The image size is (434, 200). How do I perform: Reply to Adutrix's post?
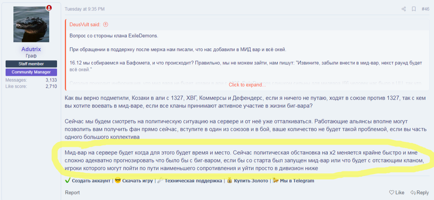coord(419,193)
